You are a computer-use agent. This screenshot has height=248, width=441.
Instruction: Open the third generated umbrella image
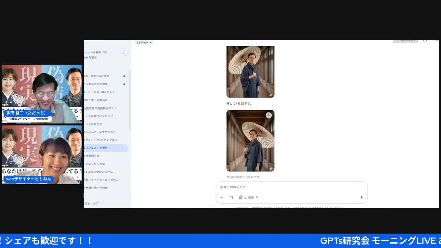[250, 72]
